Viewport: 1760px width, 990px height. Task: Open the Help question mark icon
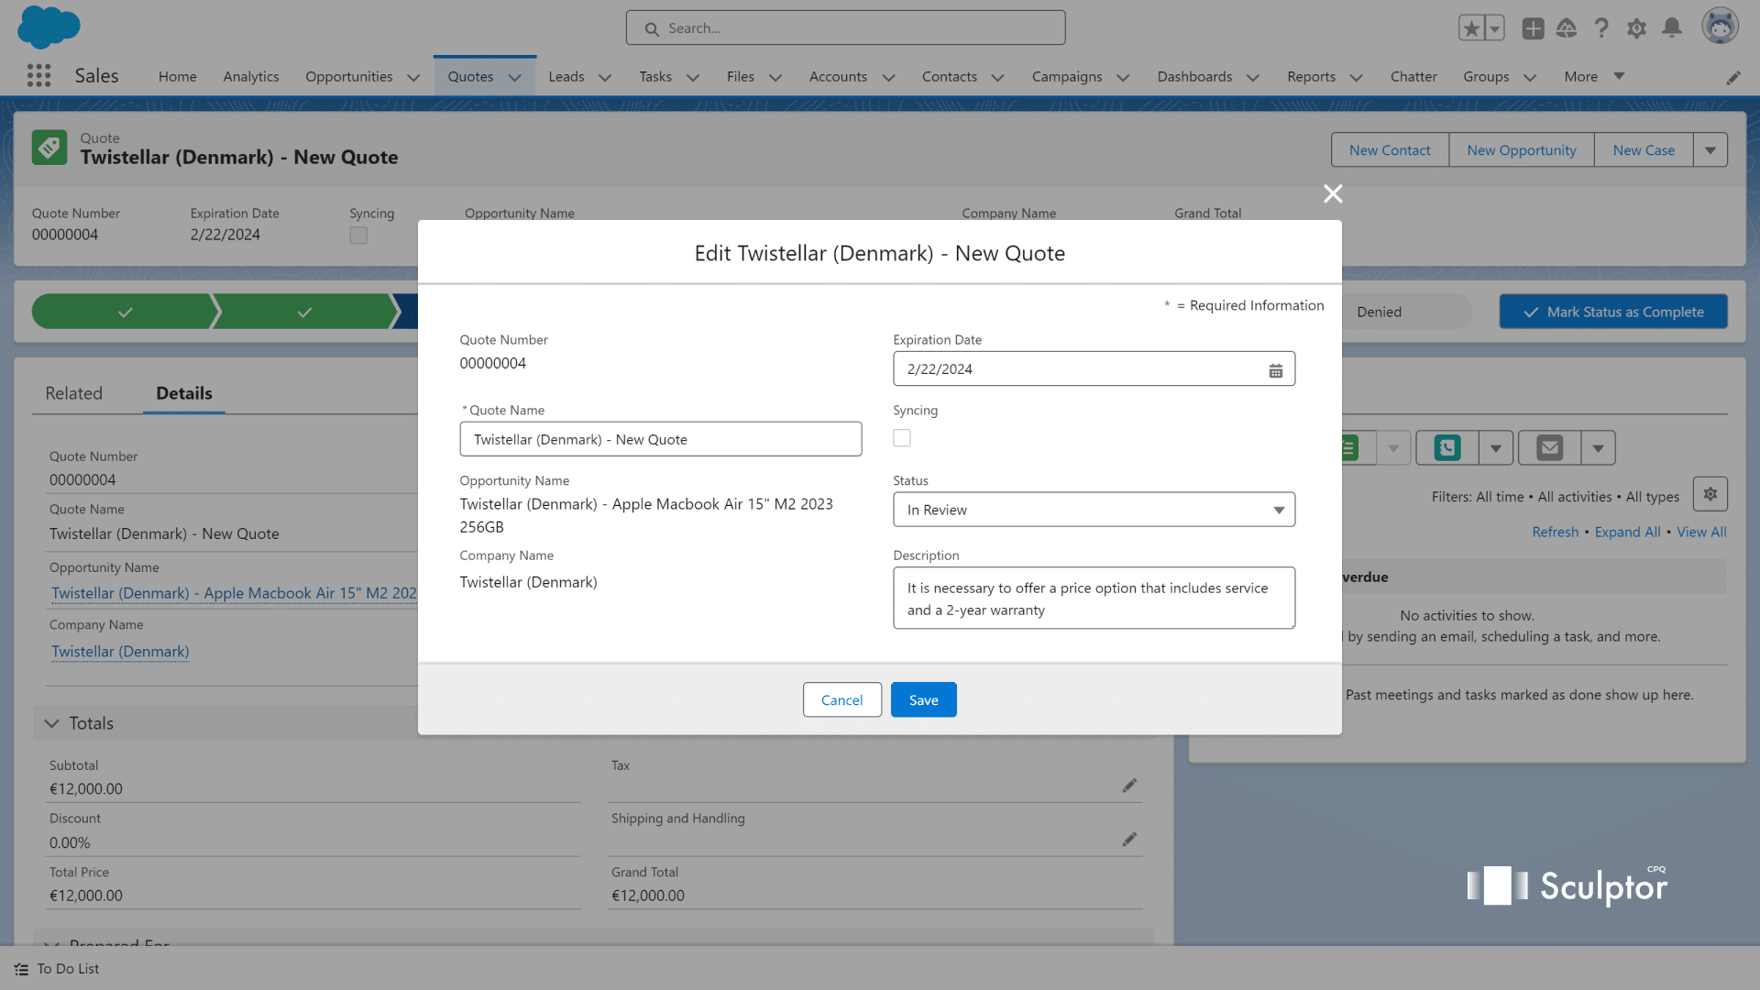[x=1601, y=28]
